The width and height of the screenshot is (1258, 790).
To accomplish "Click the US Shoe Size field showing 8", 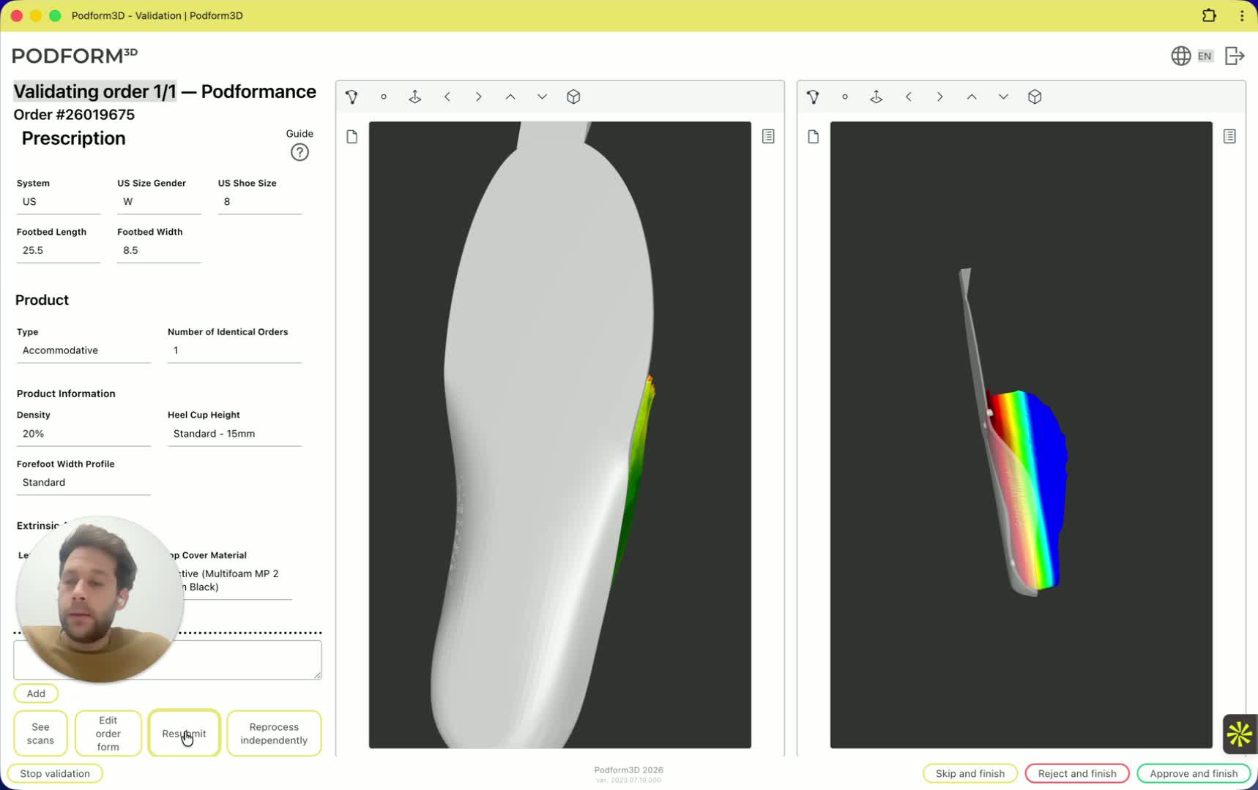I will 260,202.
